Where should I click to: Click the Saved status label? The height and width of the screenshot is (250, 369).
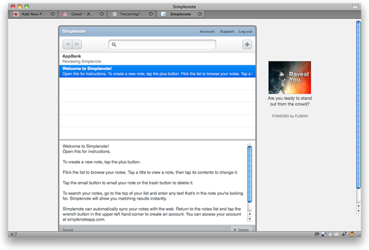pyautogui.click(x=67, y=230)
